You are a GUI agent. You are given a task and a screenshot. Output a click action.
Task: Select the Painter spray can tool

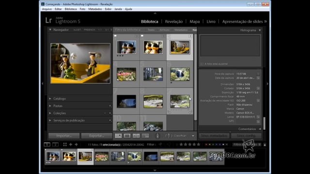point(157,136)
